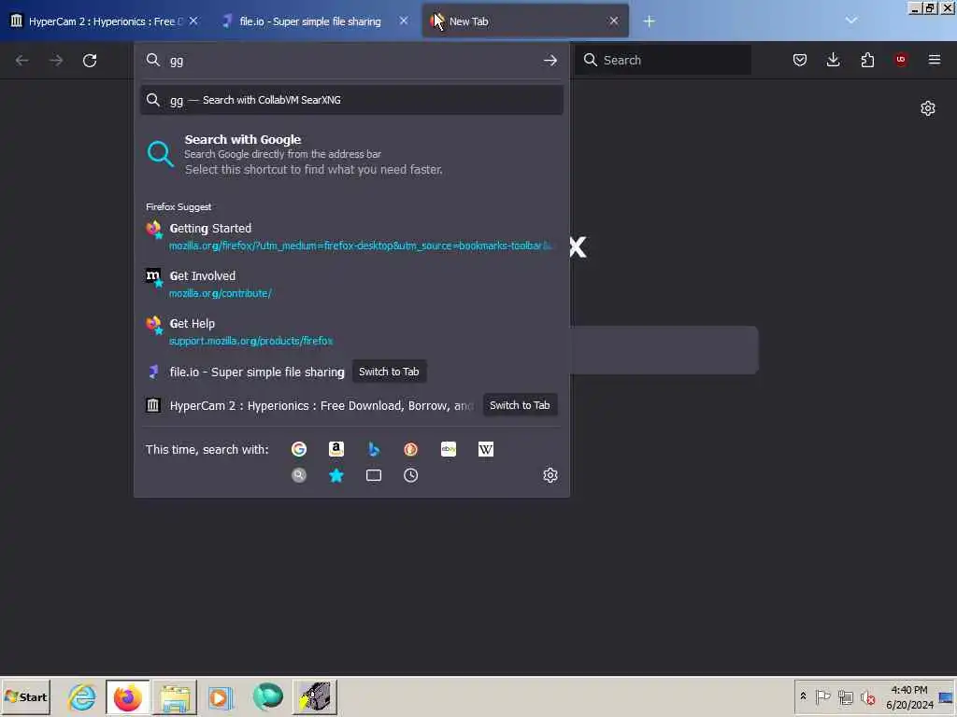The width and height of the screenshot is (957, 717).
Task: Open Firefox application hamburger menu
Action: click(x=935, y=60)
